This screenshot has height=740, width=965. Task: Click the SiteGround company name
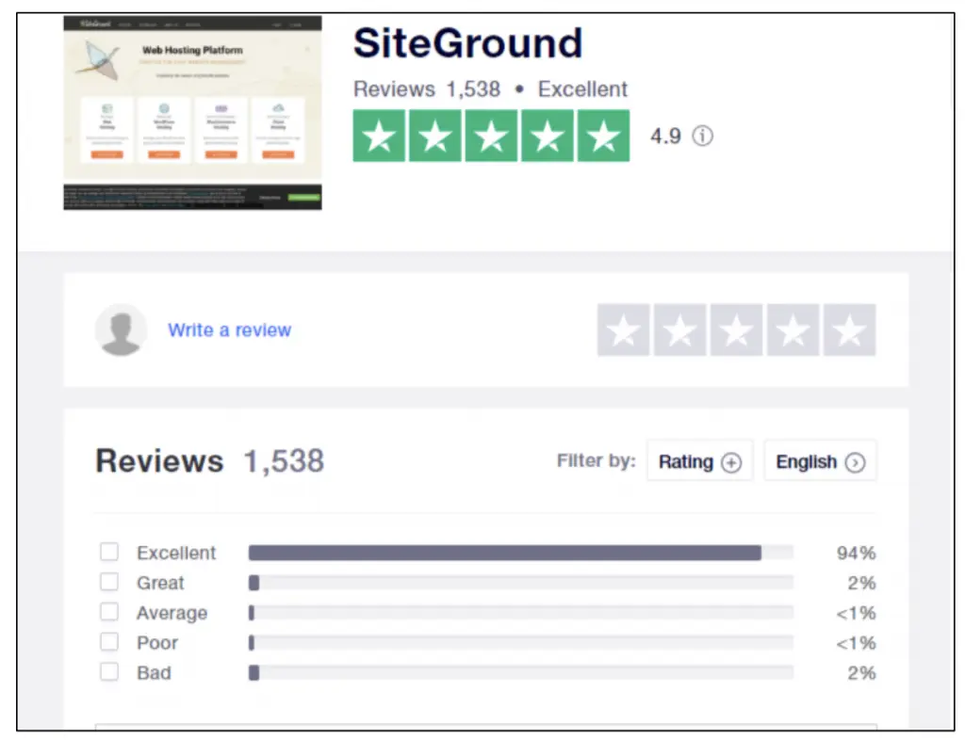(x=467, y=42)
